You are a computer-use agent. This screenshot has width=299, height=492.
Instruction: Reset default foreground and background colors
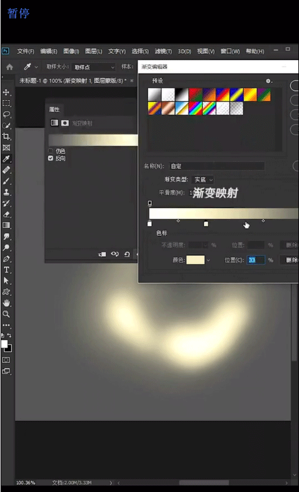point(3,336)
